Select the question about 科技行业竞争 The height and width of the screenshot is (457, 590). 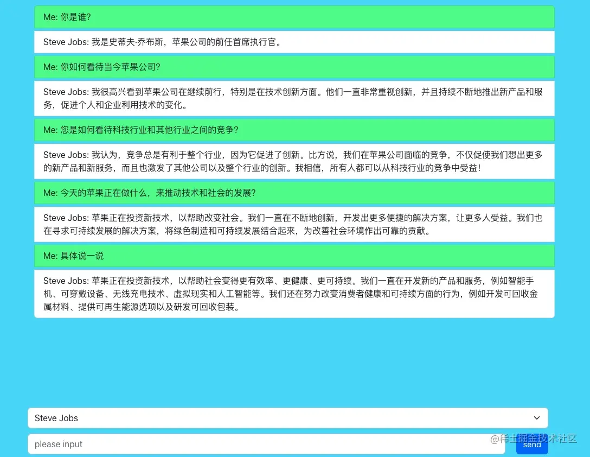[x=294, y=130]
